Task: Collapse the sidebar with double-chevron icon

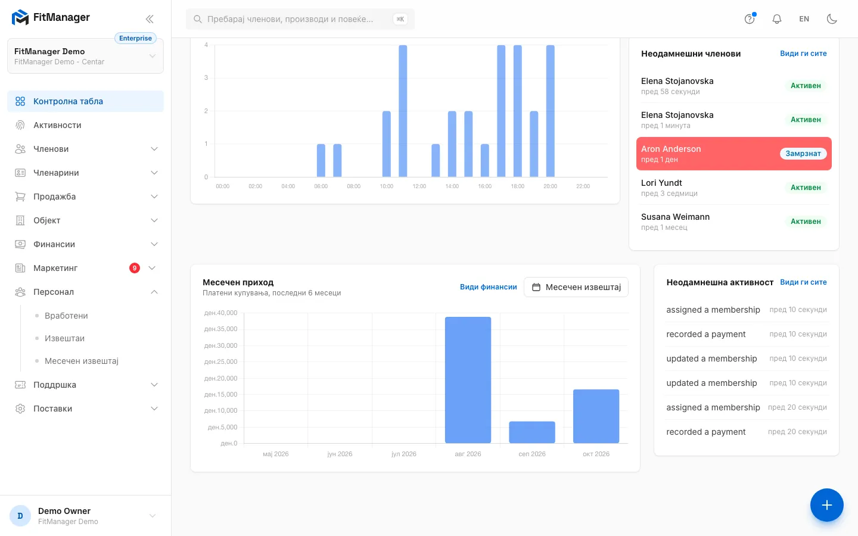Action: click(x=150, y=19)
